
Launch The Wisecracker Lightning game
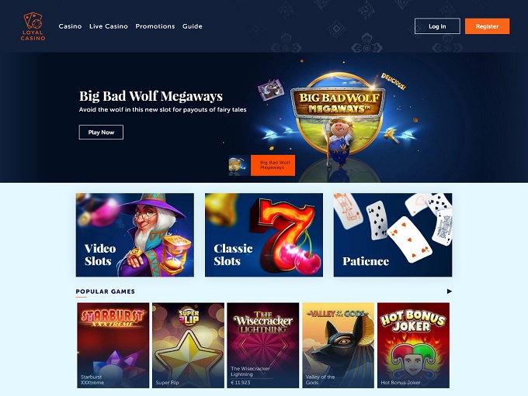pyautogui.click(x=263, y=345)
